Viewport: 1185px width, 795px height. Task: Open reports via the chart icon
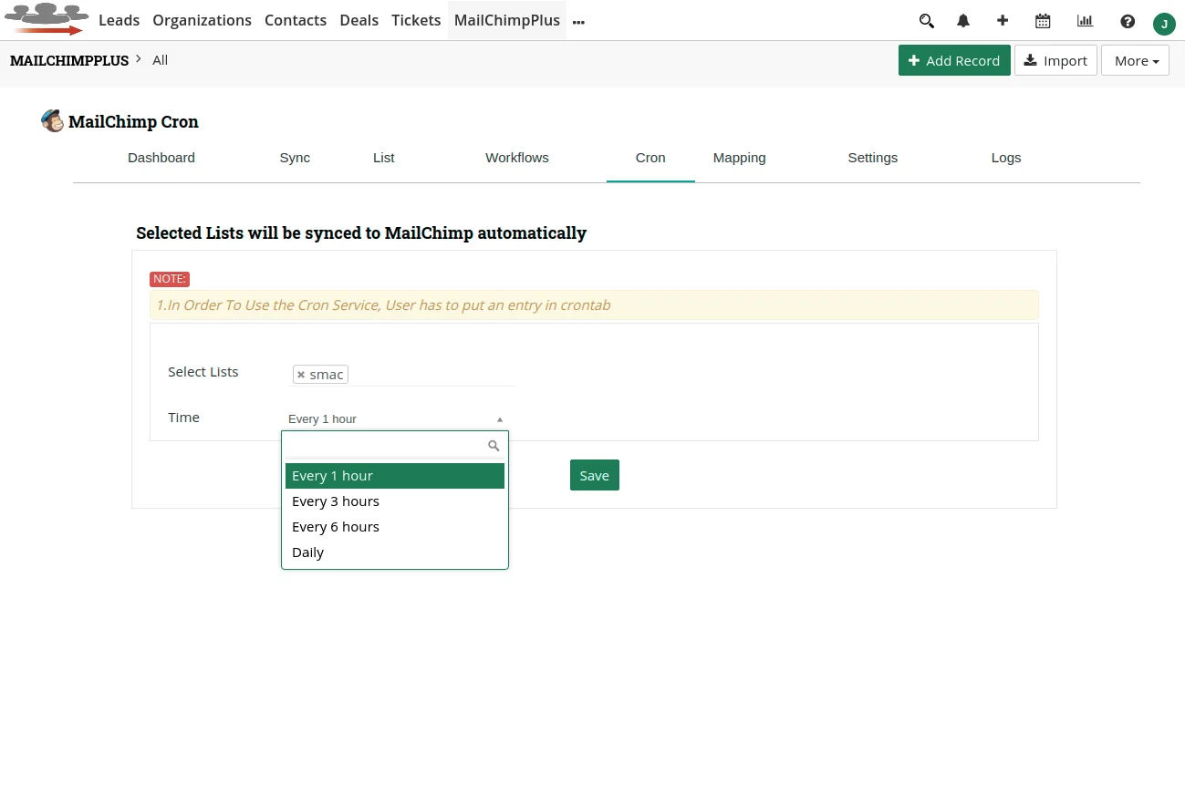(1085, 20)
